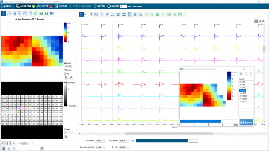This screenshot has width=269, height=151.
Task: Open the wrench settings under Outliers
Action: click(66, 78)
